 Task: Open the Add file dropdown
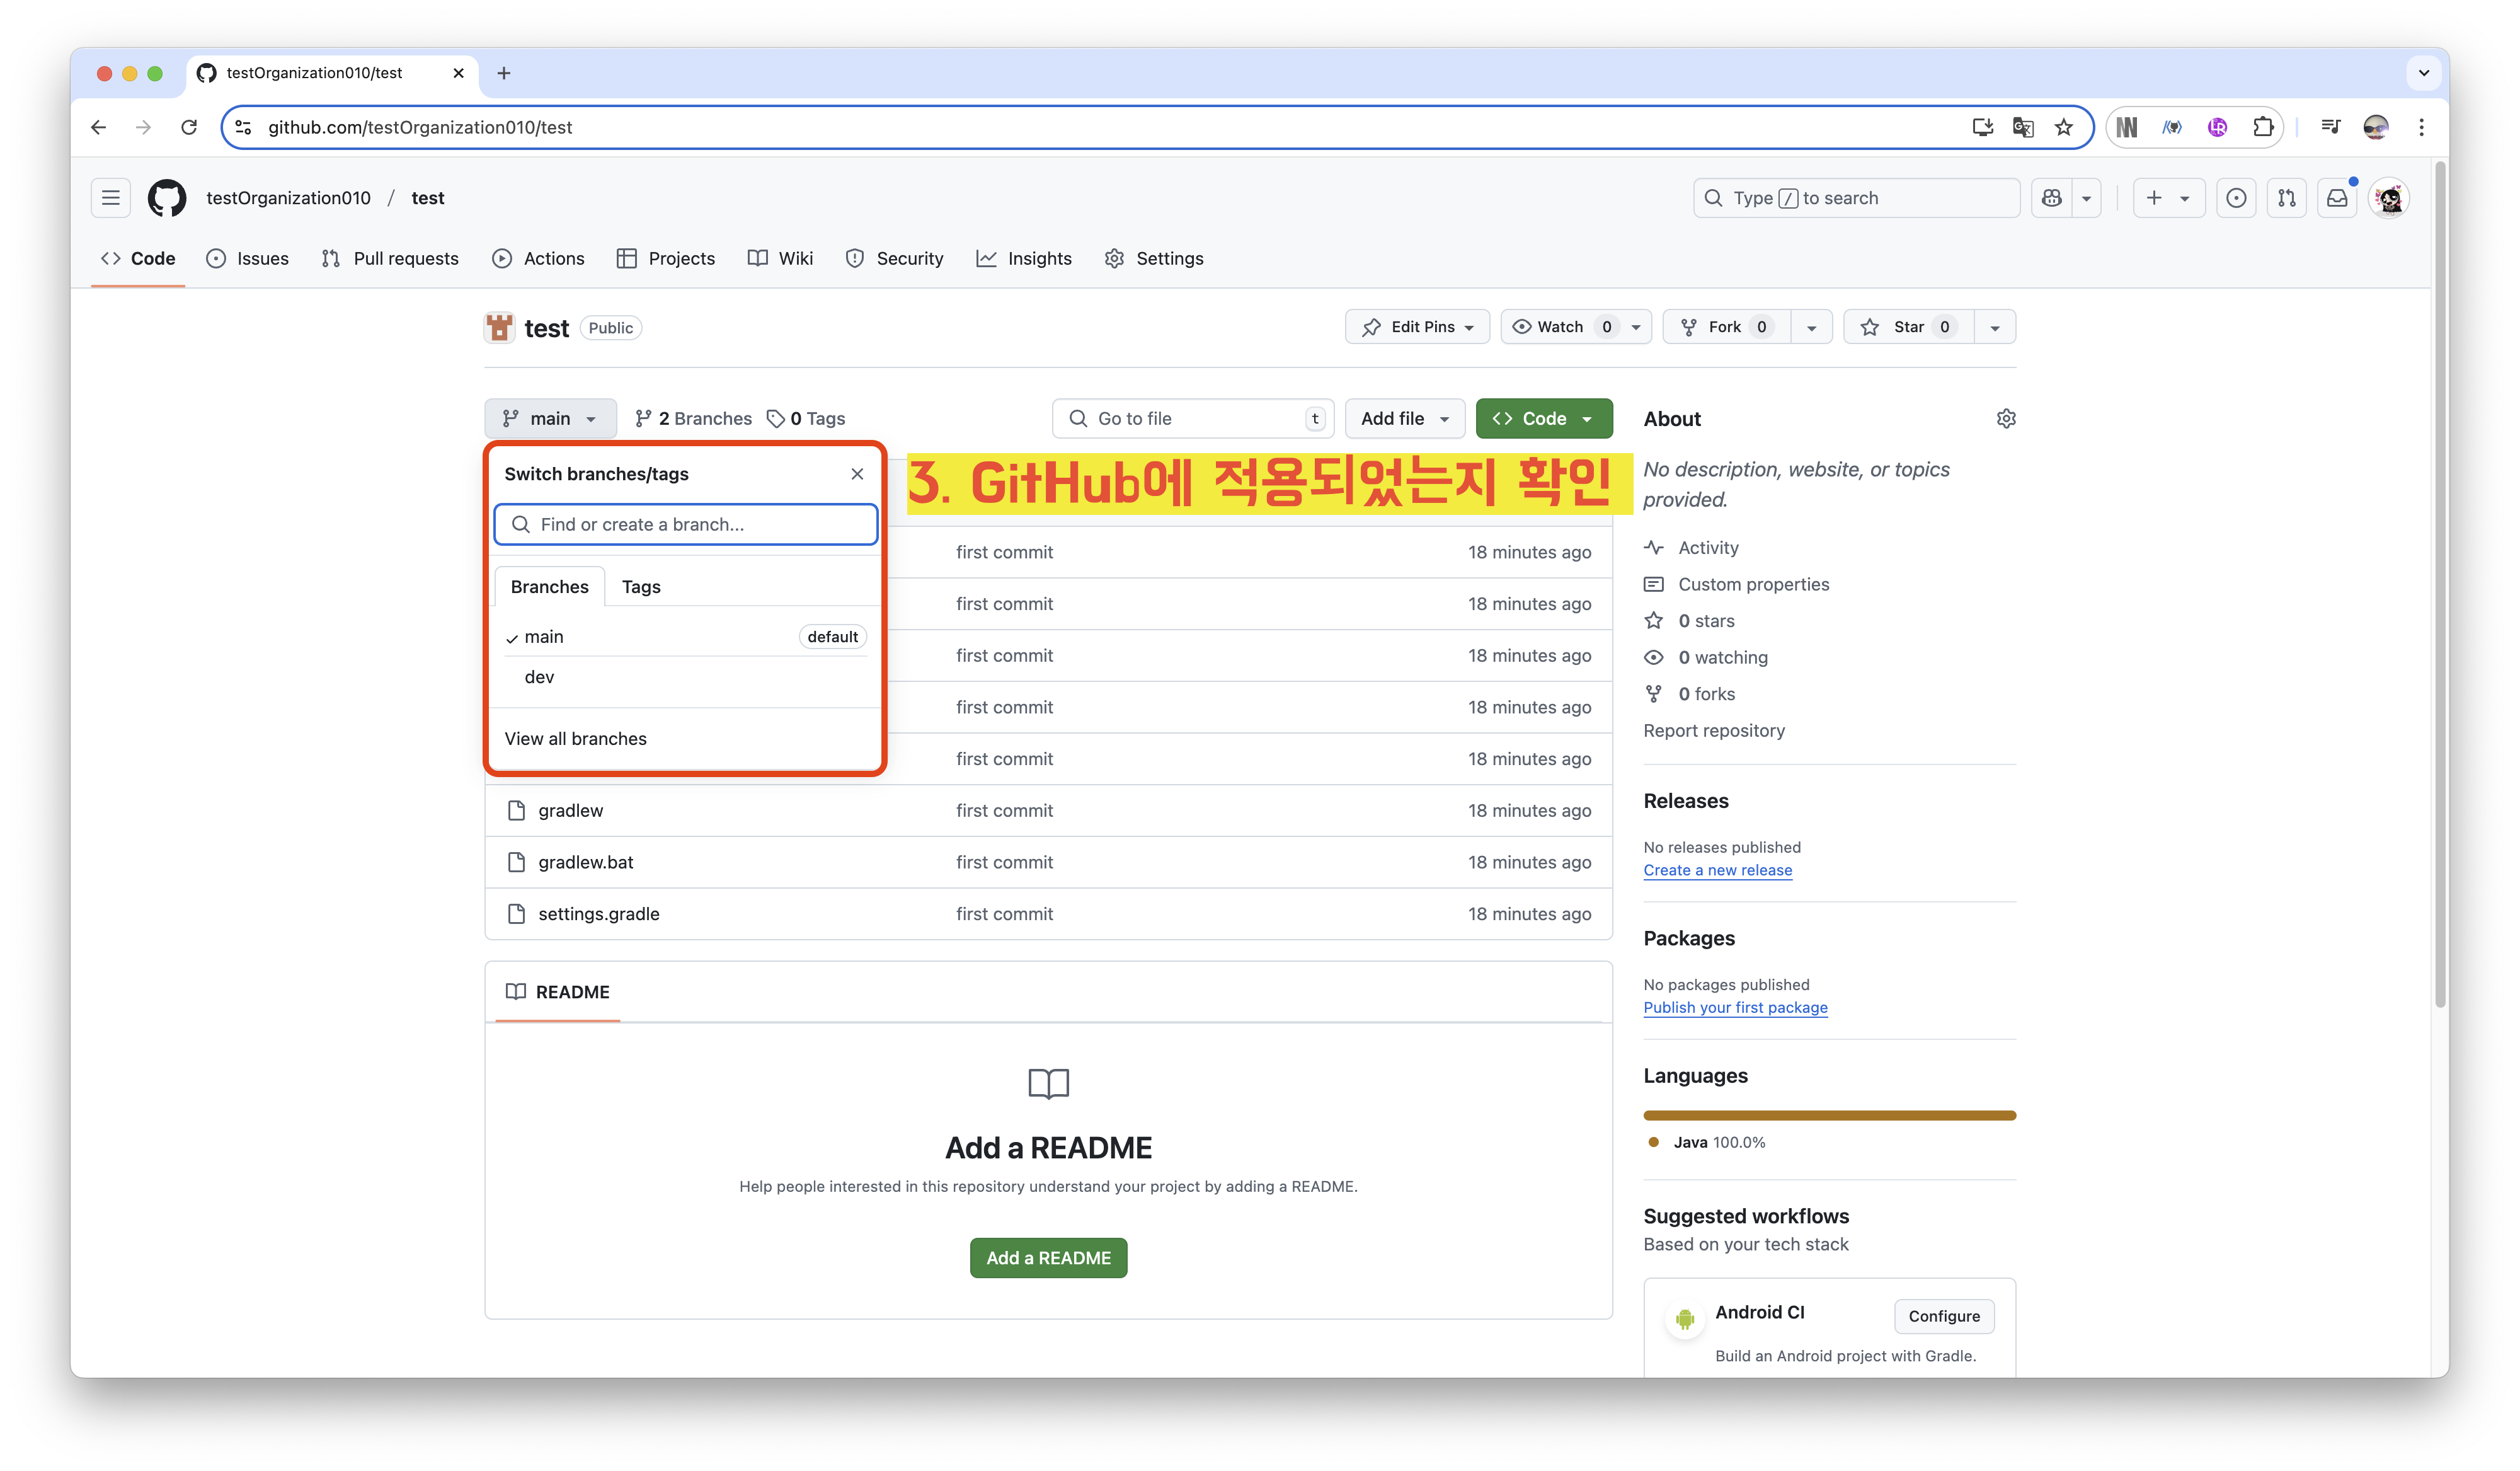pos(1404,419)
